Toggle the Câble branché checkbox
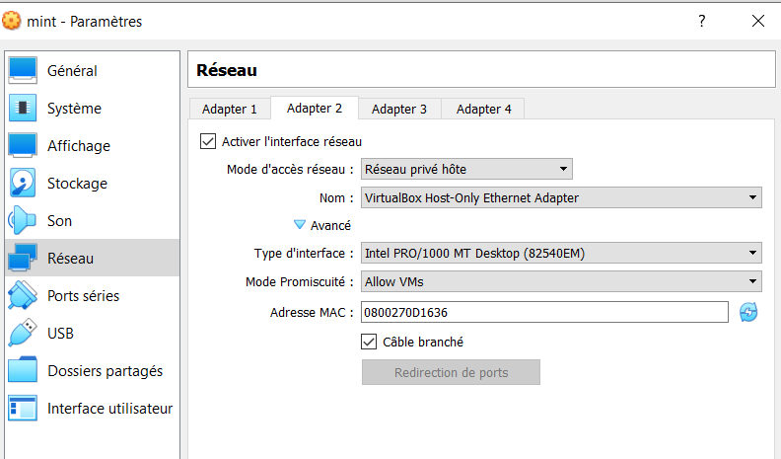 click(x=370, y=343)
